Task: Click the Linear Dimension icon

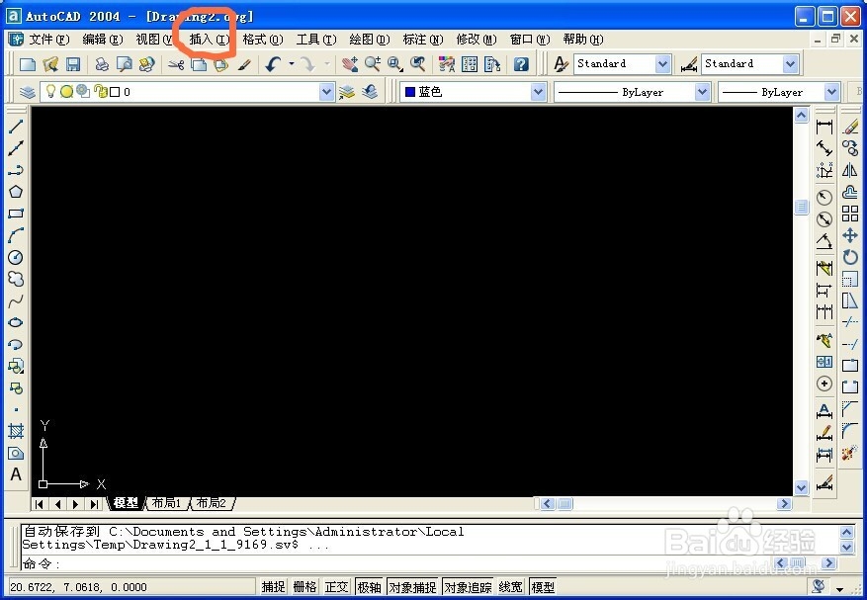Action: tap(824, 127)
